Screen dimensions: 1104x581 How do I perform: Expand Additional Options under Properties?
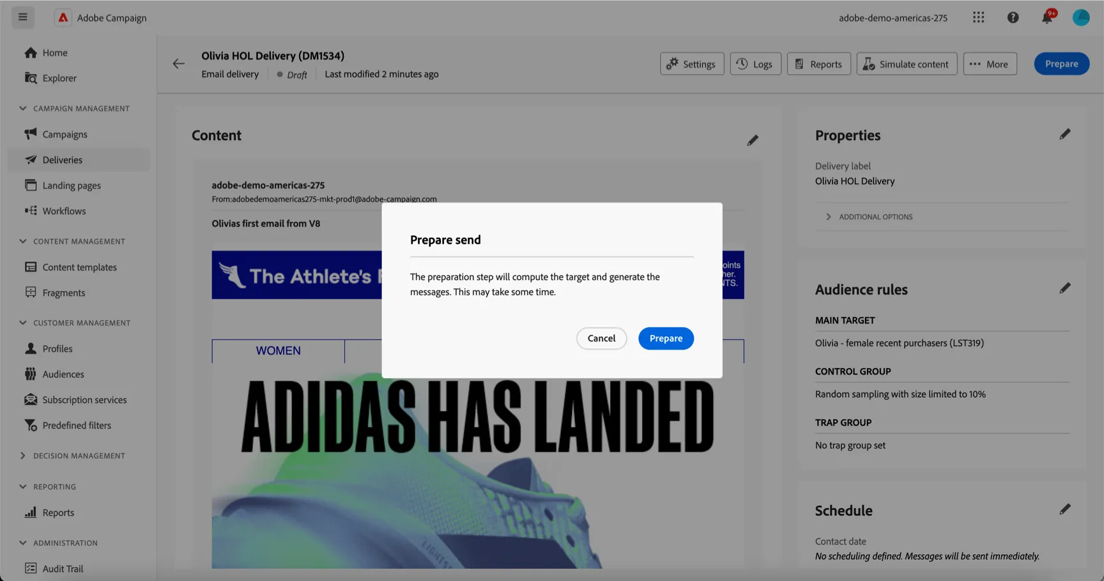point(870,217)
